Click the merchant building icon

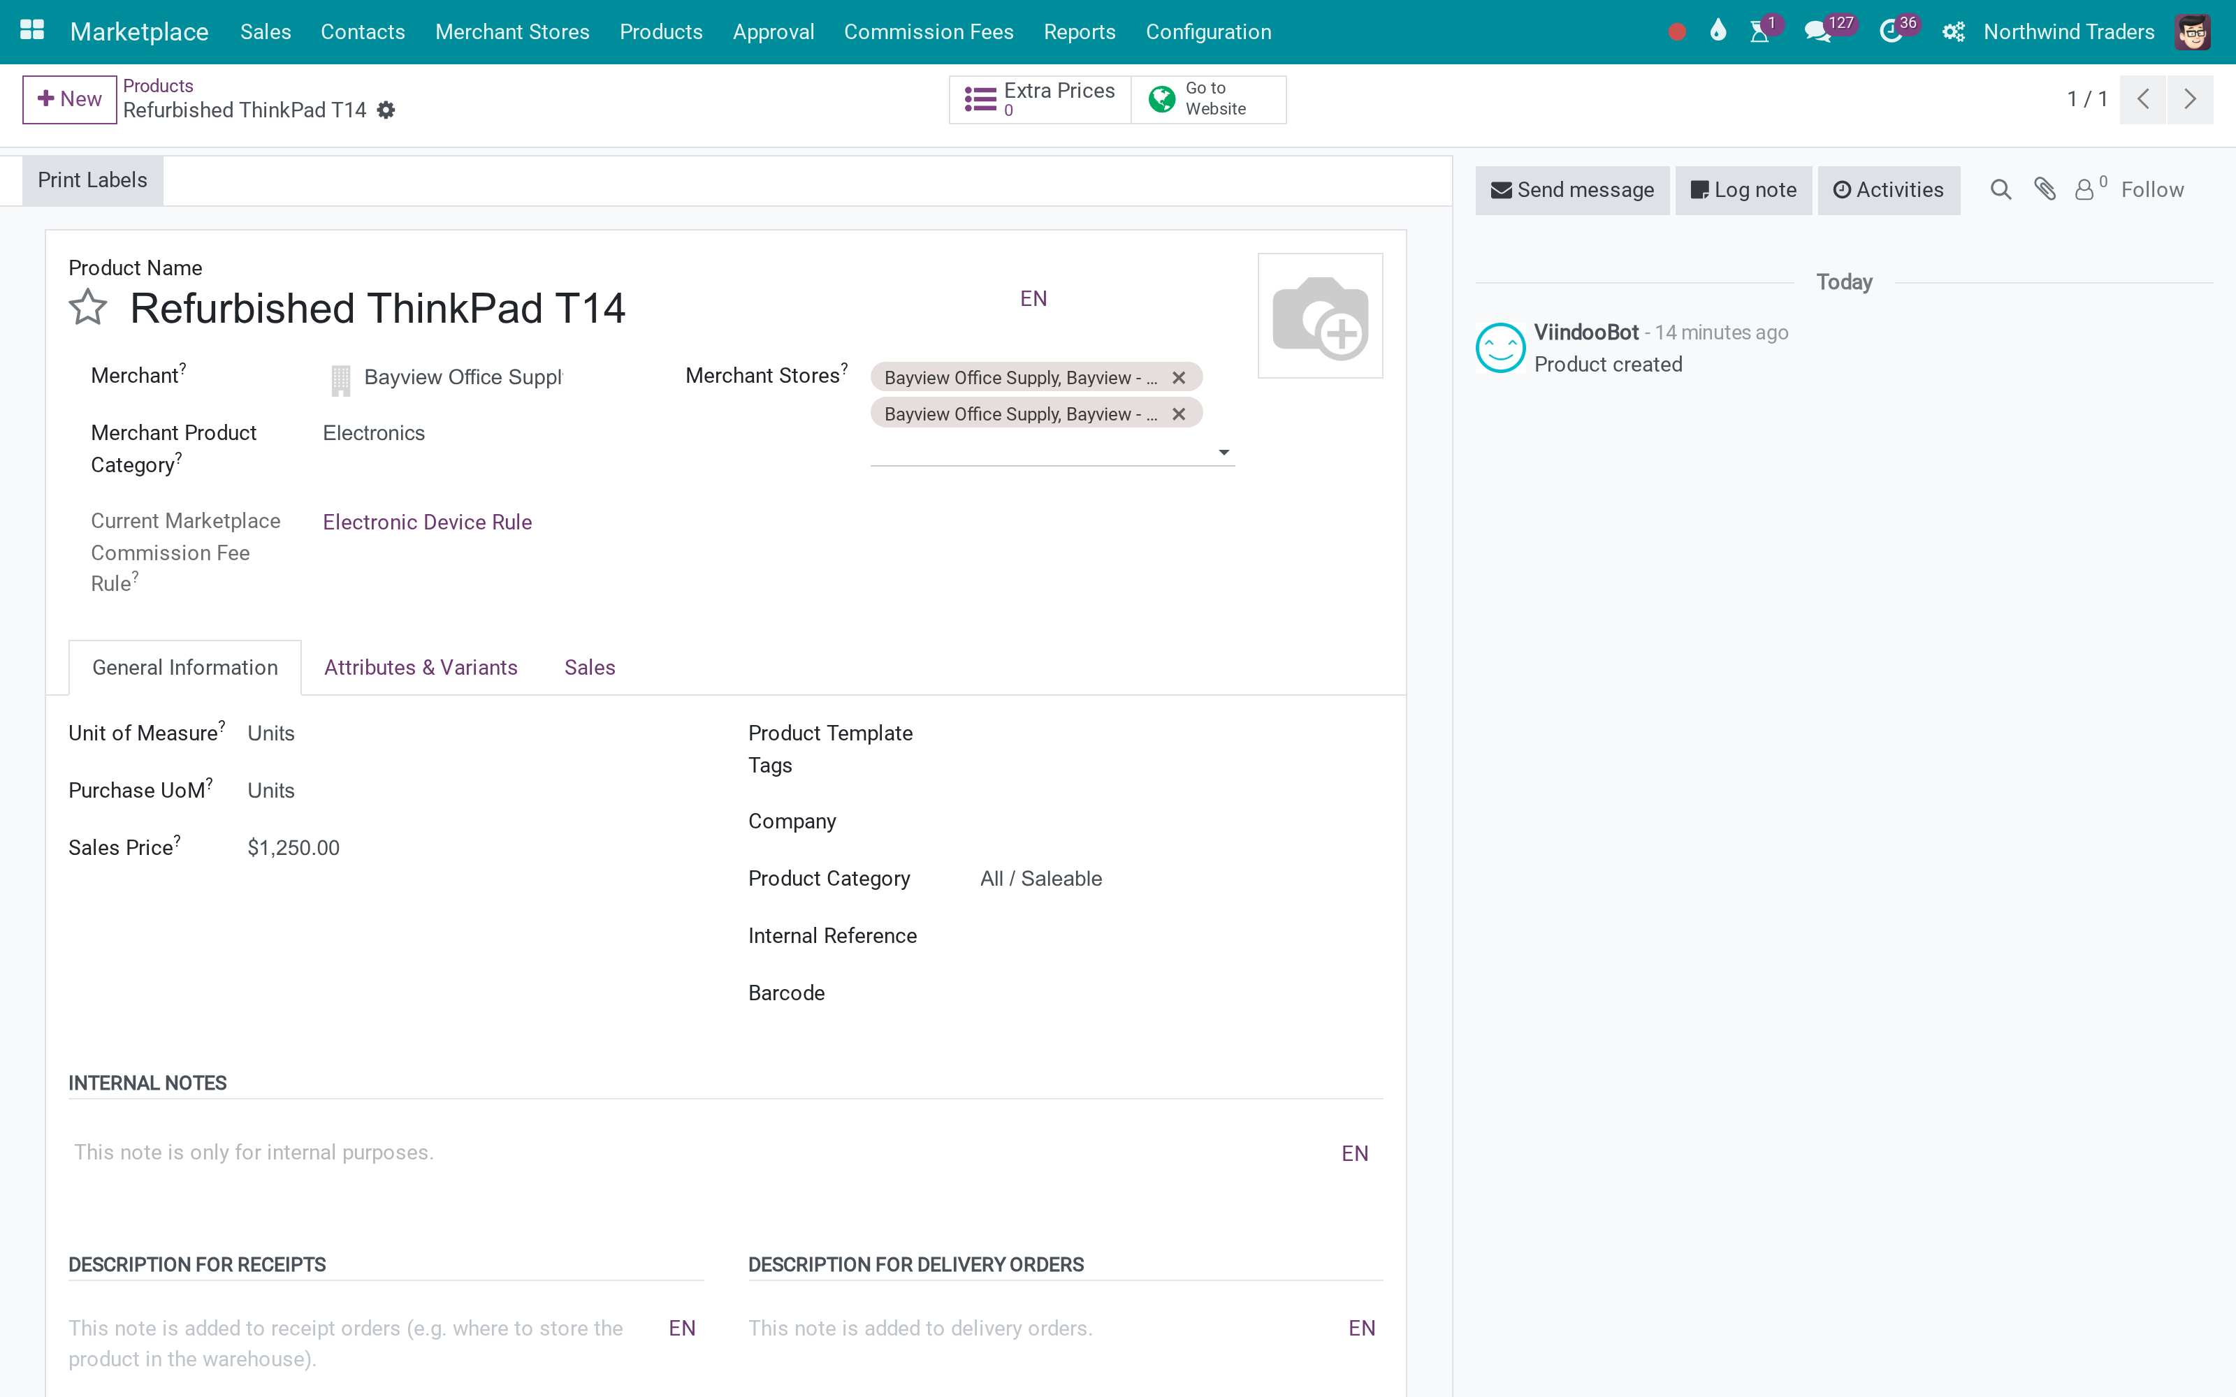pyautogui.click(x=341, y=380)
